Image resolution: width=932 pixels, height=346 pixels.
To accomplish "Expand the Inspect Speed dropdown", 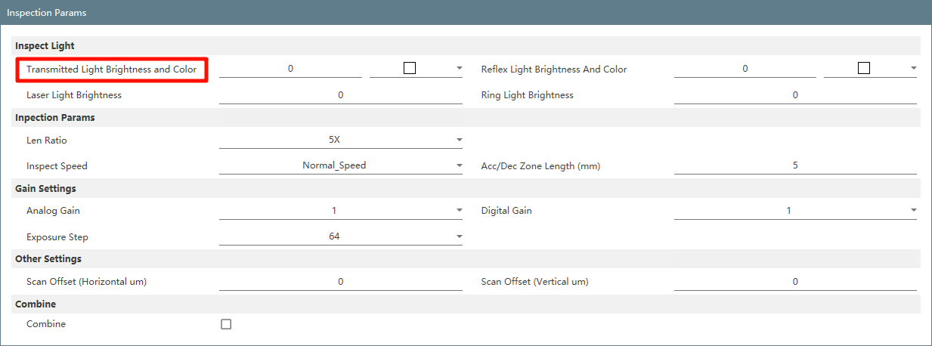I will [x=341, y=165].
